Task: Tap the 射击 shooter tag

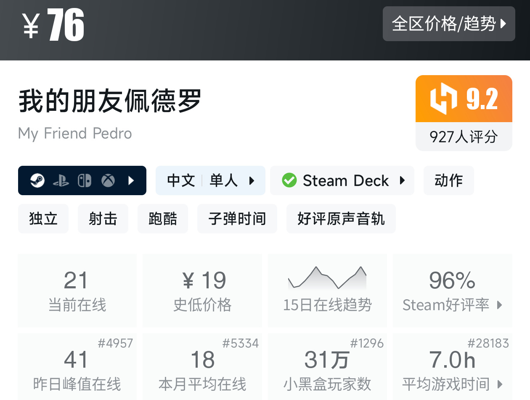Action: (x=103, y=219)
